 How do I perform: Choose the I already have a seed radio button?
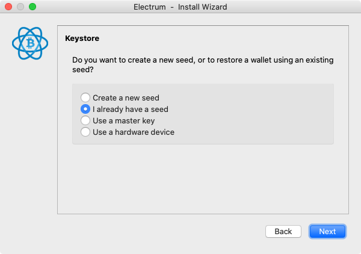pyautogui.click(x=85, y=109)
